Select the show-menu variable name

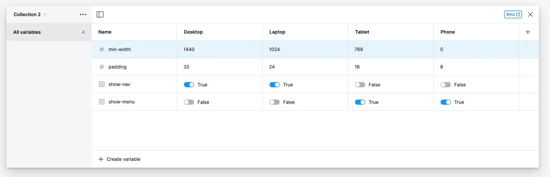click(122, 102)
